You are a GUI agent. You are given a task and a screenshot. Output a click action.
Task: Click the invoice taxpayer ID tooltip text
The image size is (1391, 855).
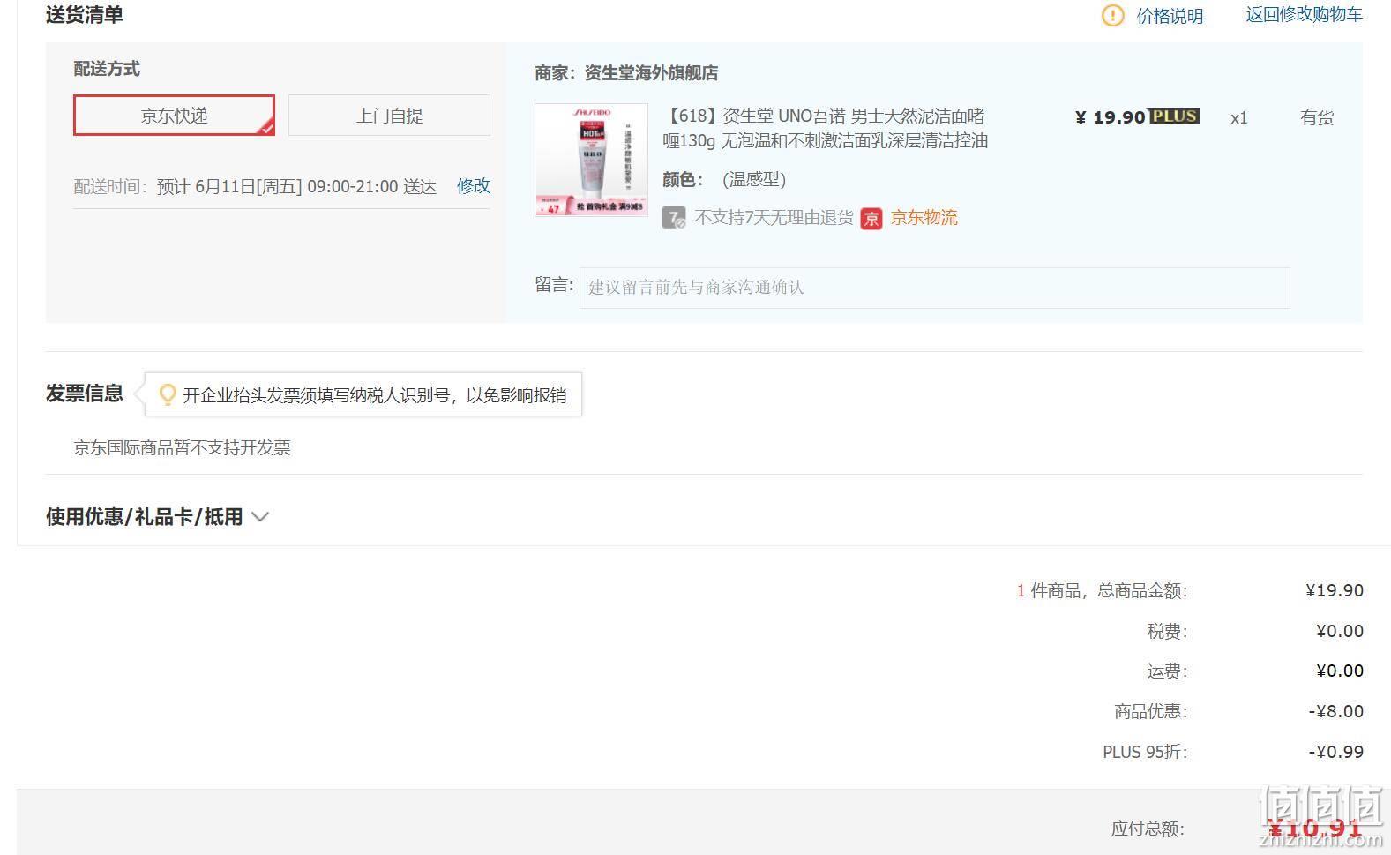(x=374, y=395)
